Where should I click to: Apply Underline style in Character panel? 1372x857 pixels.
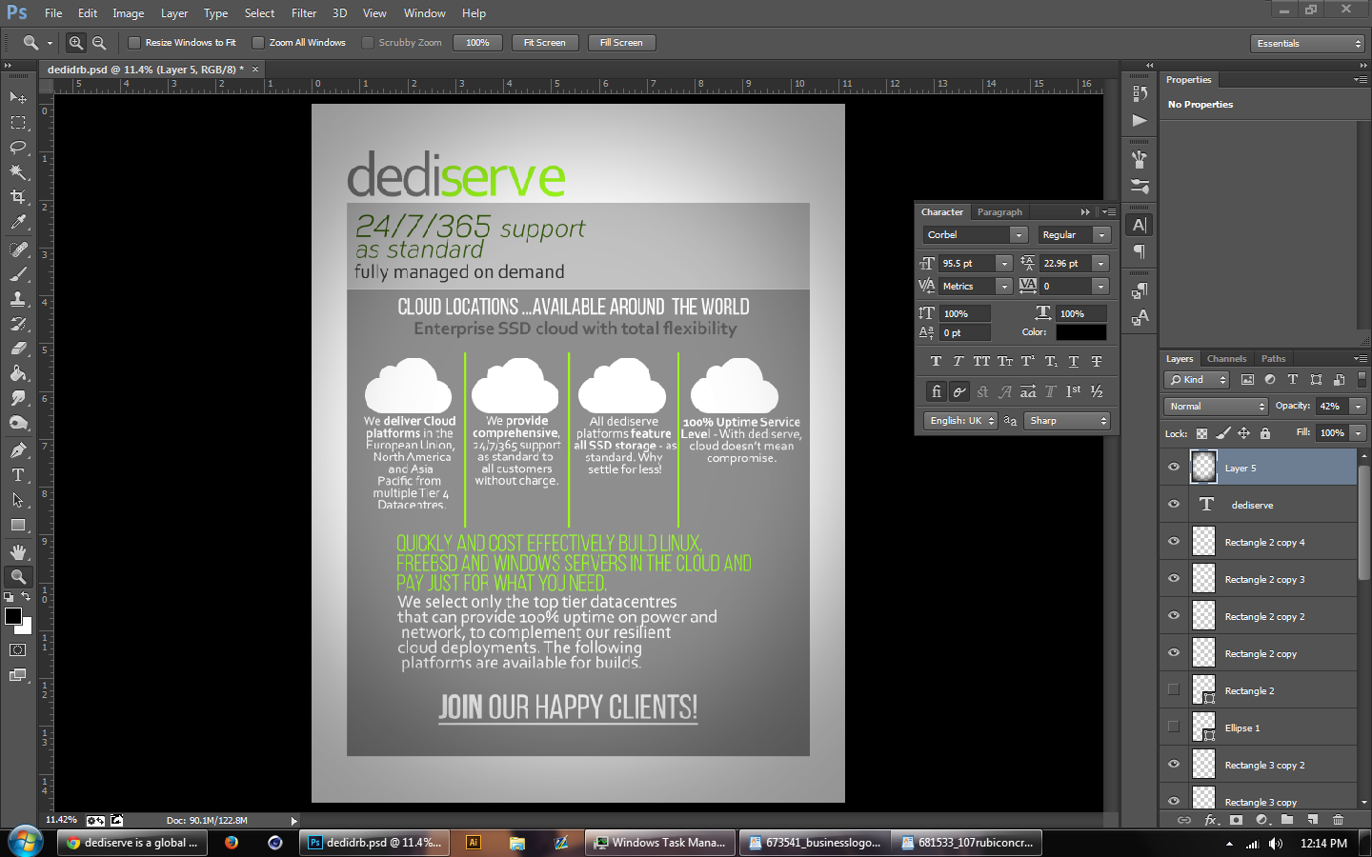[x=1074, y=362]
